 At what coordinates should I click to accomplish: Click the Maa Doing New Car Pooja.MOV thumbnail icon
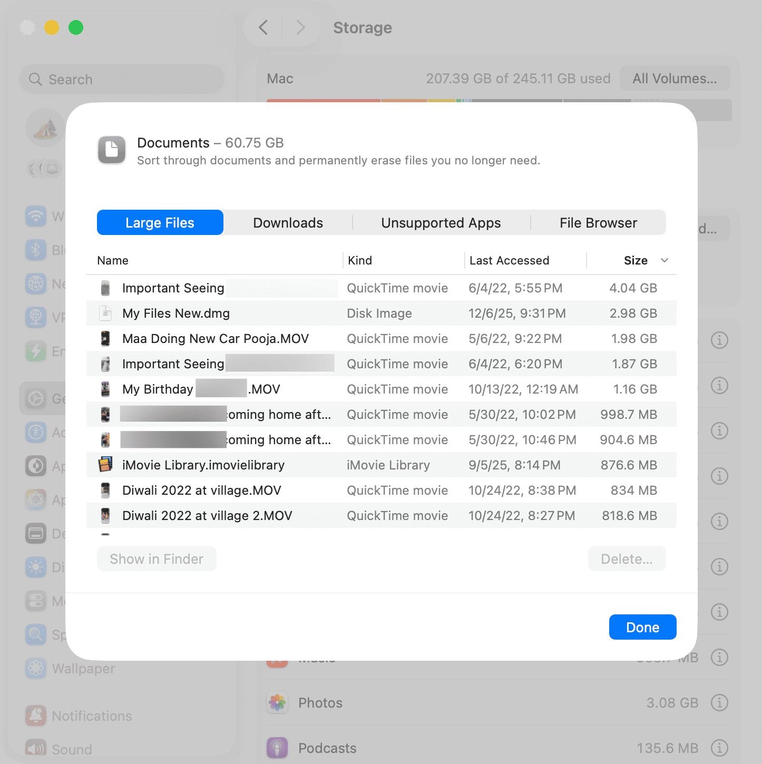105,339
